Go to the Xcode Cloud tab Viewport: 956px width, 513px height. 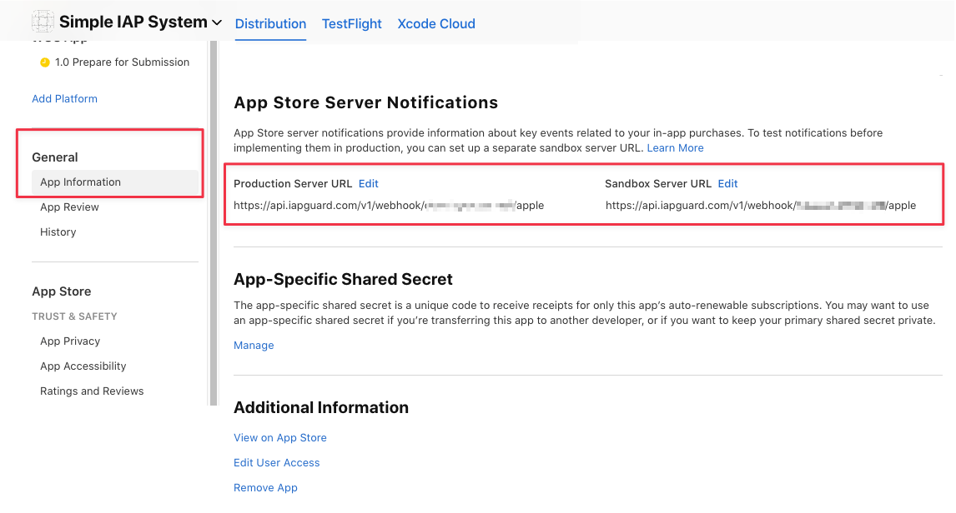[x=436, y=24]
